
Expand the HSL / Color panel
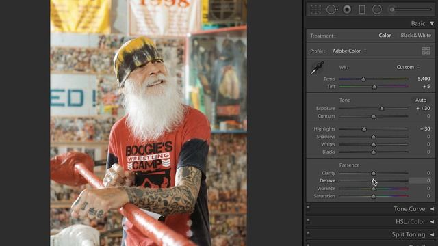click(432, 221)
